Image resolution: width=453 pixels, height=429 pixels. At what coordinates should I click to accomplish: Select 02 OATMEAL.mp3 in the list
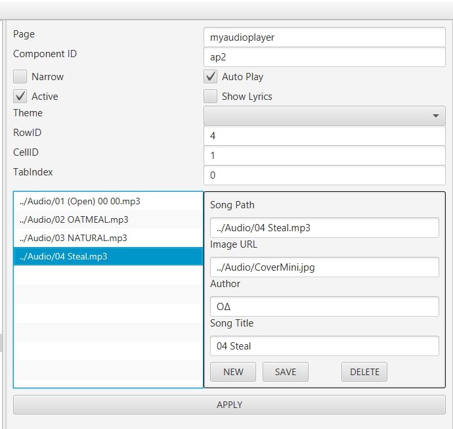click(x=74, y=219)
